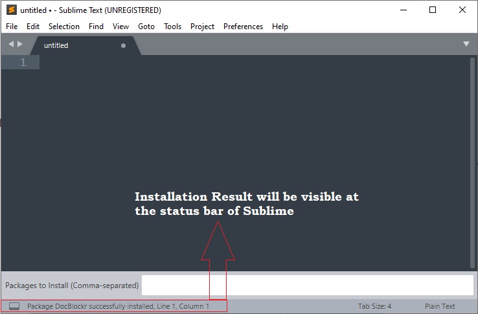478x314 pixels.
Task: Open the tab list dropdown arrow
Action: click(466, 44)
